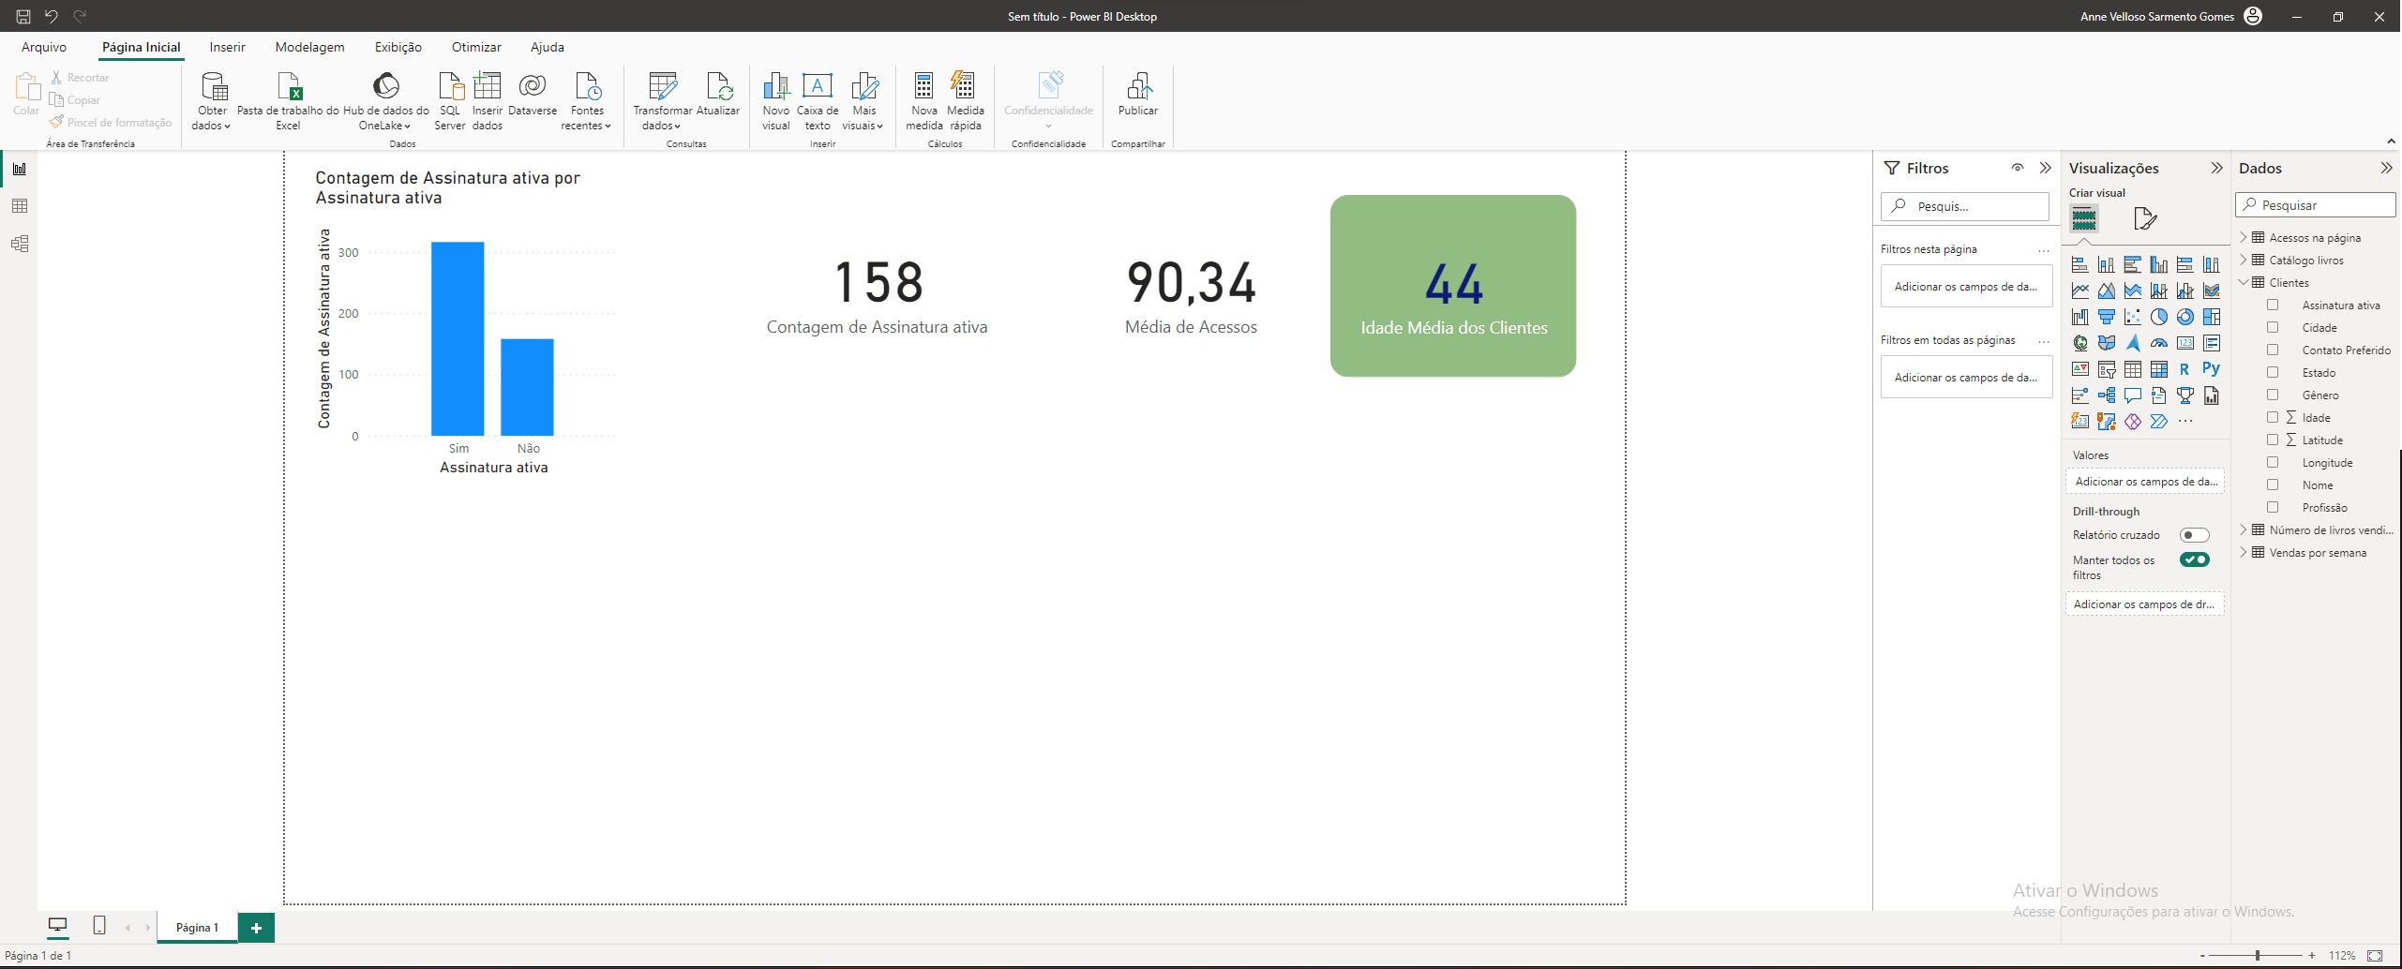Open Transformar dados dropdown

(x=662, y=101)
